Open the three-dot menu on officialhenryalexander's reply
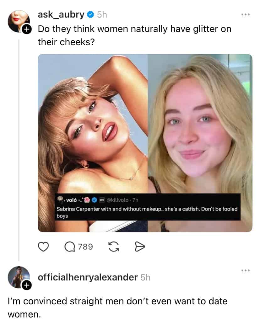The image size is (260, 325). (245, 270)
